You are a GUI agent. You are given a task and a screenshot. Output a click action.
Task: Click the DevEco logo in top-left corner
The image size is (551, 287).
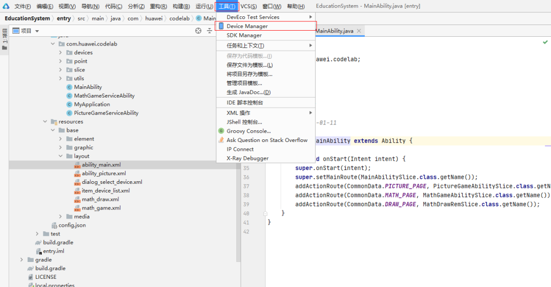(6, 7)
